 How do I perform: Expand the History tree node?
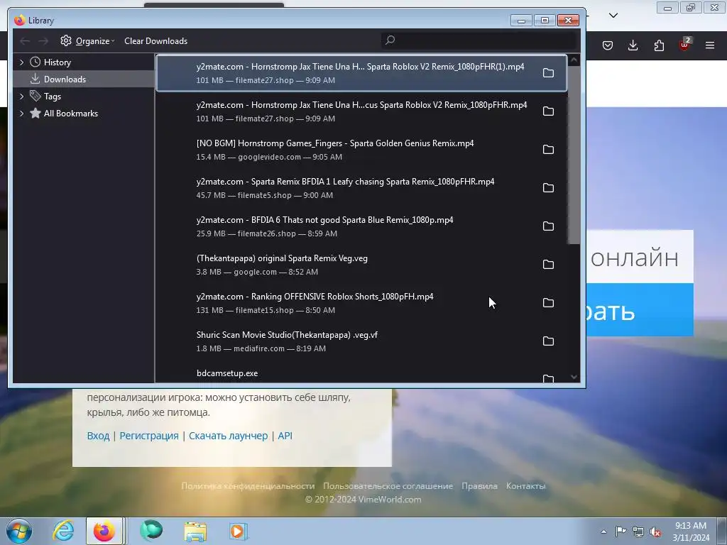(21, 62)
